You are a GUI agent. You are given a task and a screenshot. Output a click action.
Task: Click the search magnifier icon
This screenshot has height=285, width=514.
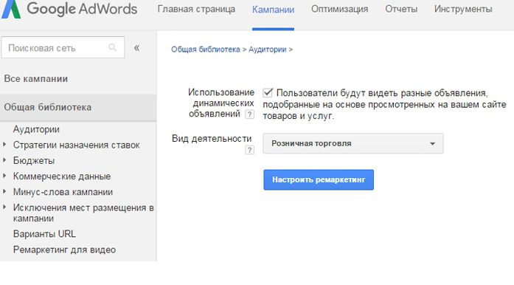(112, 47)
